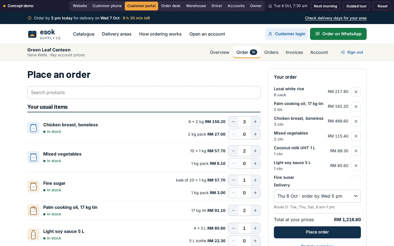Viewport: 394px width, 246px height.
Task: Click the Place order button
Action: [317, 232]
